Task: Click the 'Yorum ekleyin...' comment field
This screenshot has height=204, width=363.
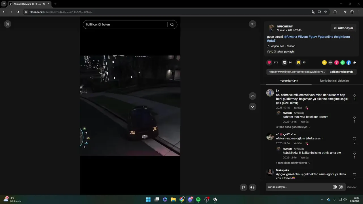Action: point(299,187)
